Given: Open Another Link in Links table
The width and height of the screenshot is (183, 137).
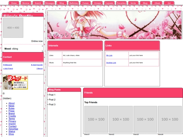Looking at the screenshot, I should (x=111, y=63).
